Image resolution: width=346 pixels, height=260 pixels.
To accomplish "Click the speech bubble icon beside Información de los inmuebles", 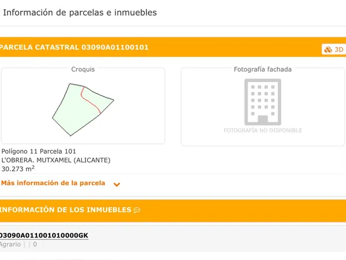I will coord(137,210).
